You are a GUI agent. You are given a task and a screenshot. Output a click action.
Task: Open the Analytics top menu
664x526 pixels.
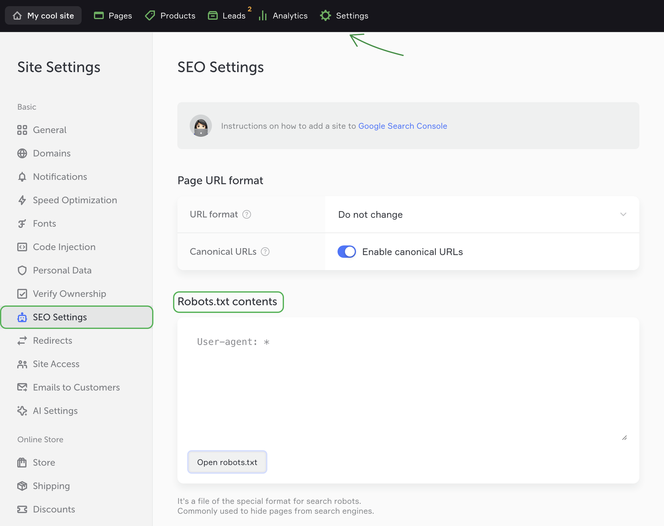283,16
